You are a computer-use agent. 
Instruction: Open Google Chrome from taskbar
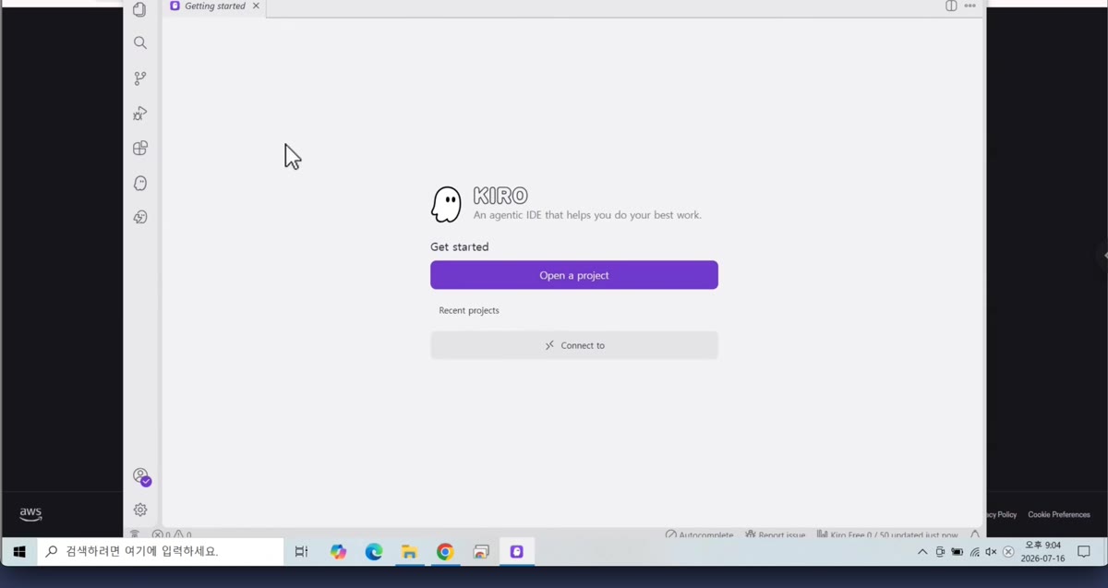[x=445, y=552]
